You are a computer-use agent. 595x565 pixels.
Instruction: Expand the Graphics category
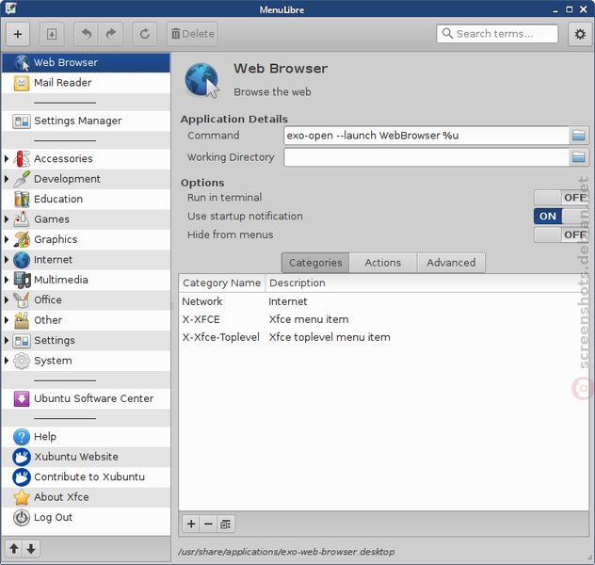pyautogui.click(x=7, y=239)
